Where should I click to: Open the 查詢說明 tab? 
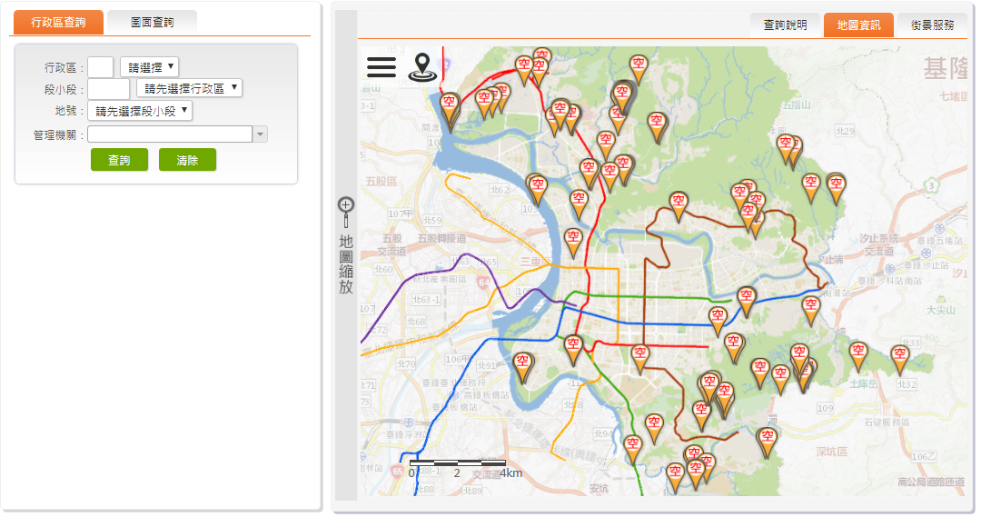pyautogui.click(x=785, y=25)
